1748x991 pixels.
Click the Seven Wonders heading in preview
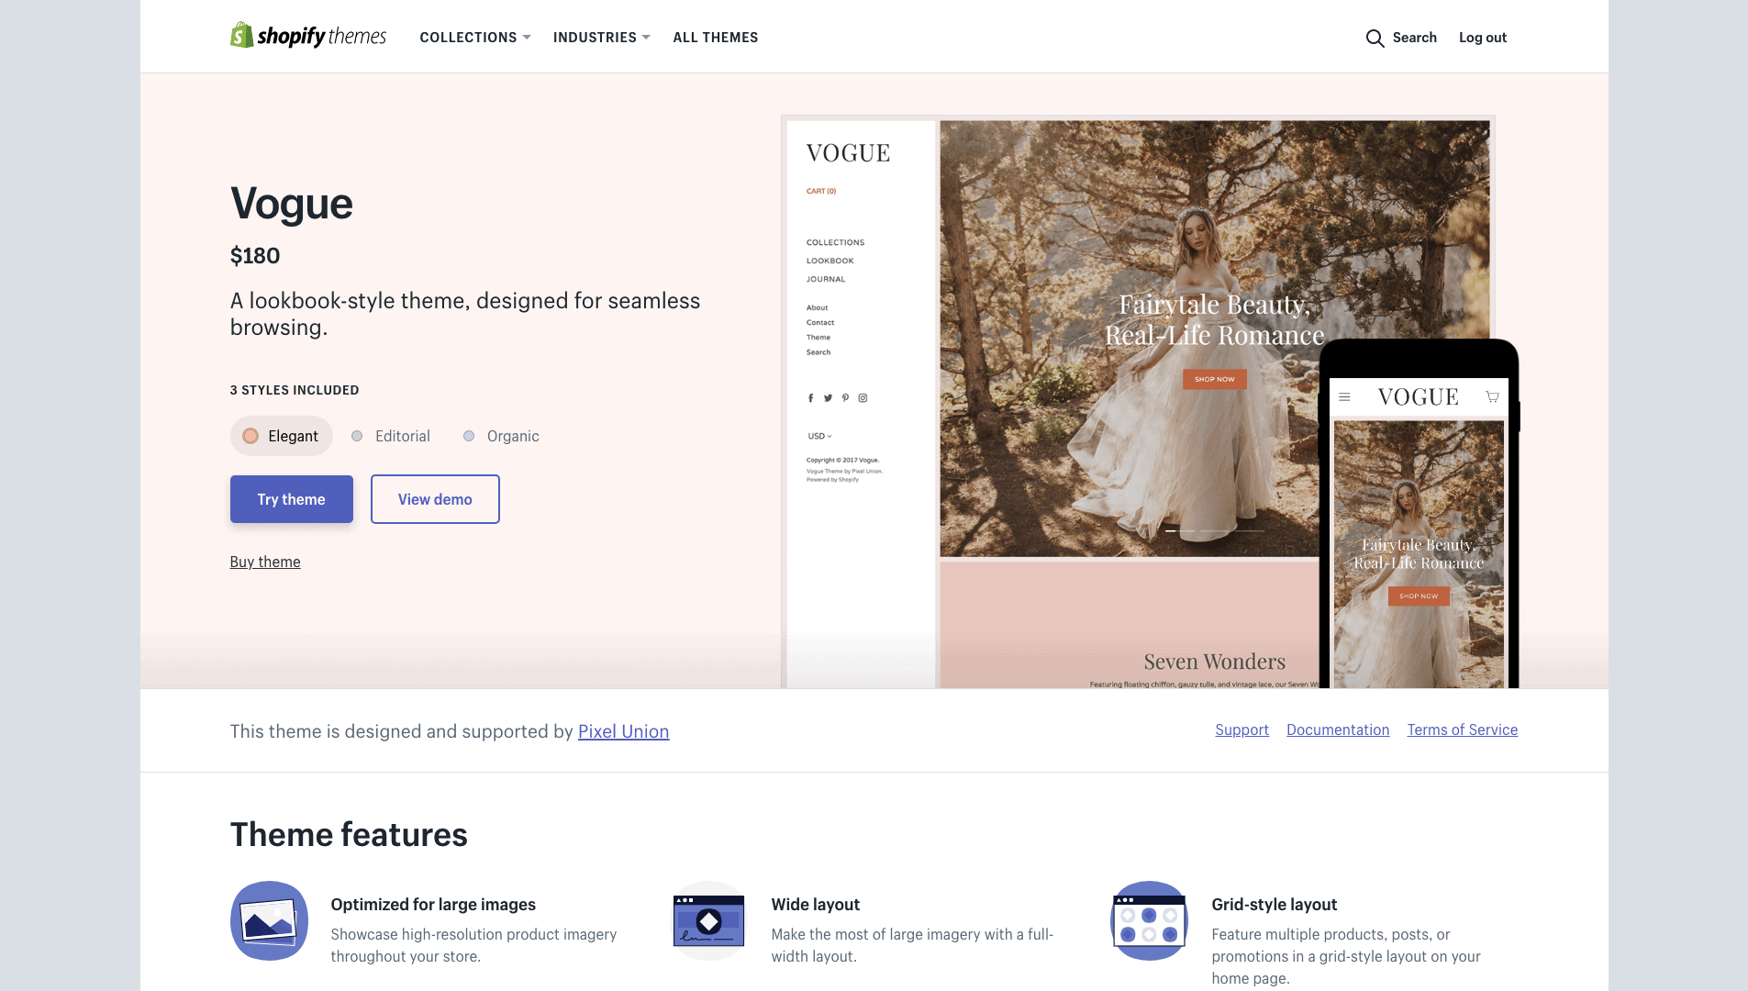(x=1214, y=662)
